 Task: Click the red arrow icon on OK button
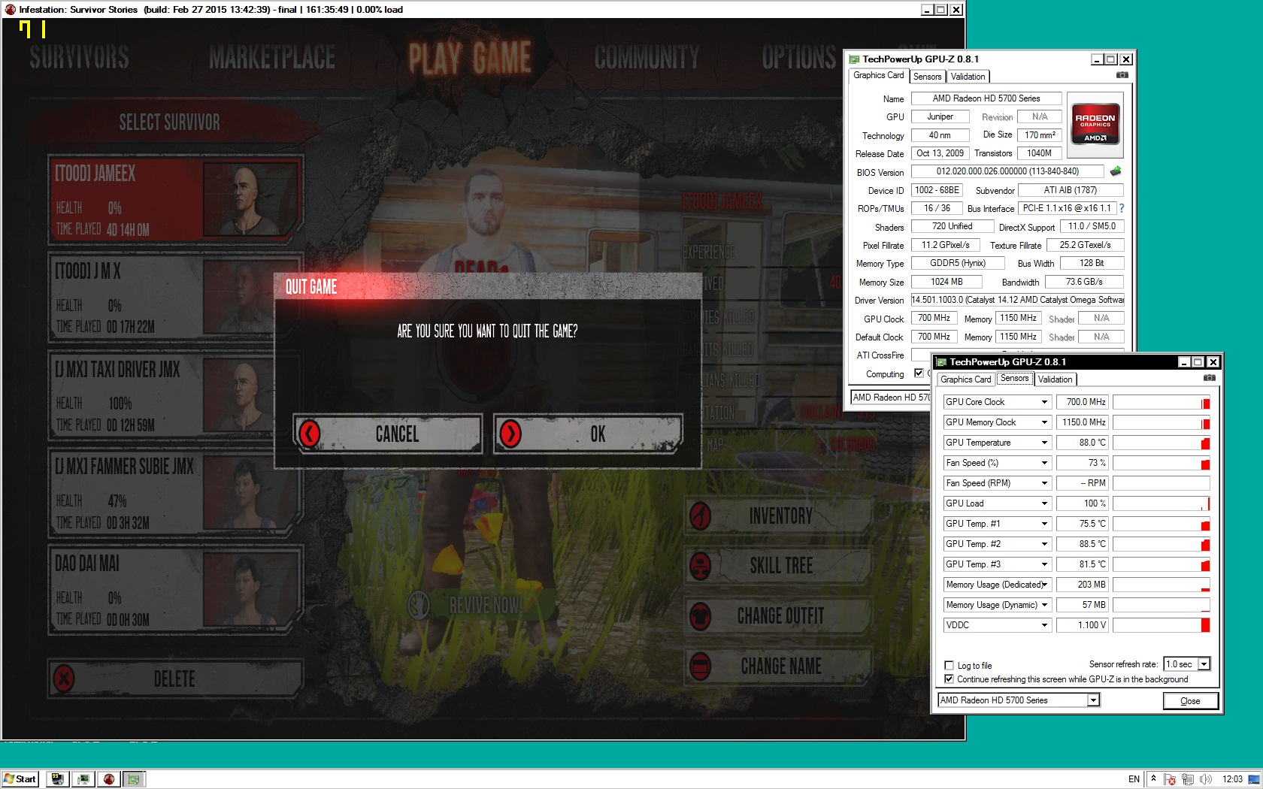click(510, 434)
